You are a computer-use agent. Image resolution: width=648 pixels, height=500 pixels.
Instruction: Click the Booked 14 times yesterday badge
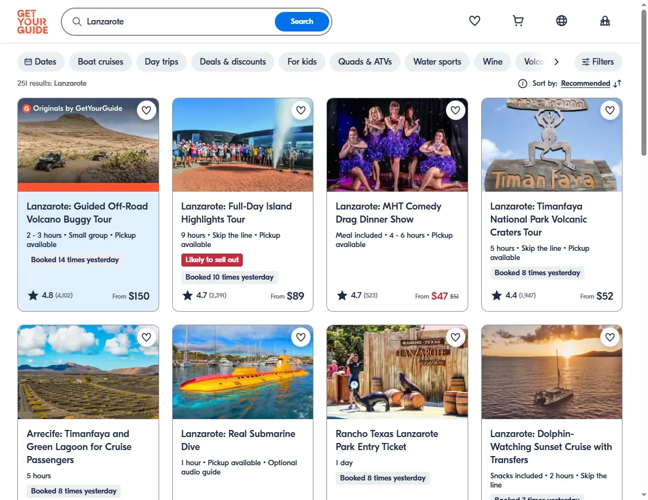75,260
